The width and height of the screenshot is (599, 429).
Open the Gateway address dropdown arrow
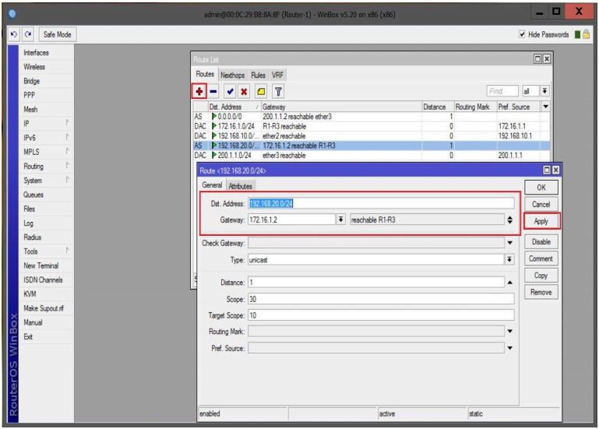(340, 220)
